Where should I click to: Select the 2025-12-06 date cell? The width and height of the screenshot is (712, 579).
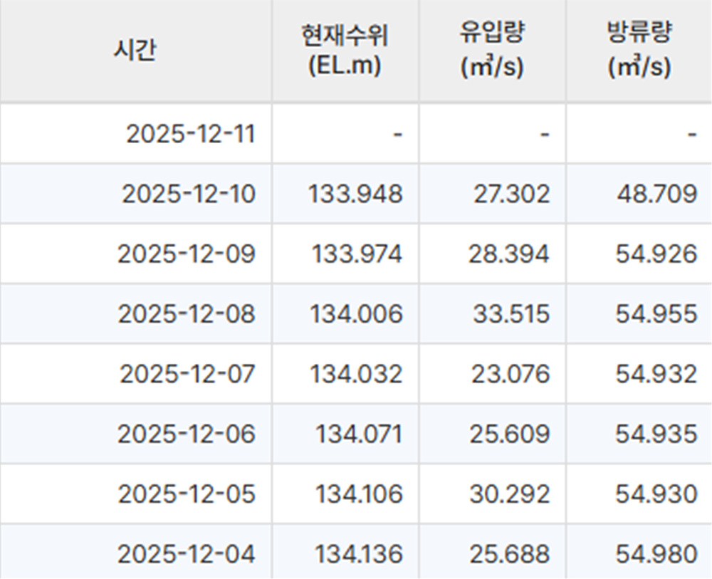point(187,434)
